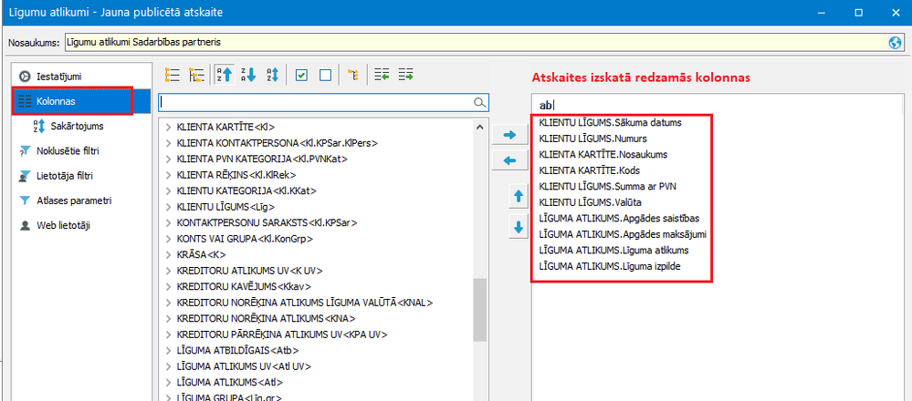Click the flat list view toolbar icon
Viewport: 912px width, 401px height.
(172, 75)
